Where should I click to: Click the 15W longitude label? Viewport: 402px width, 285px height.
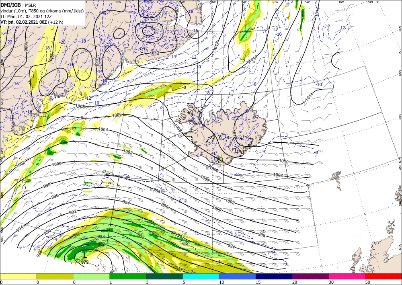tap(244, 2)
